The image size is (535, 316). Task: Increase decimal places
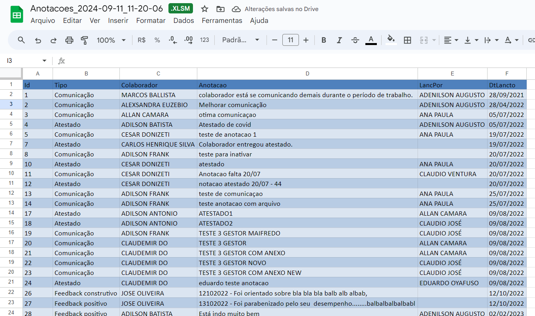click(x=189, y=40)
